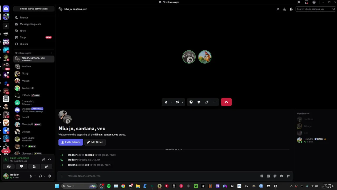Open Windows Start menu

tap(57, 186)
